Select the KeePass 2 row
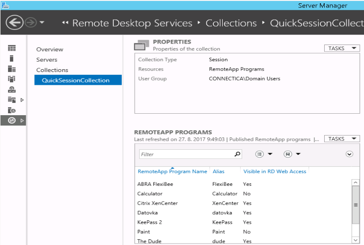Viewport: 364px width, 245px height. pyautogui.click(x=243, y=222)
